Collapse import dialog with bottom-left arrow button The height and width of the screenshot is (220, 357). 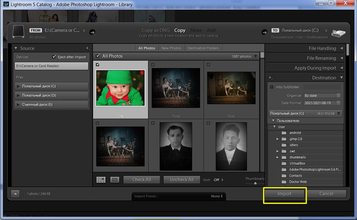[15, 194]
